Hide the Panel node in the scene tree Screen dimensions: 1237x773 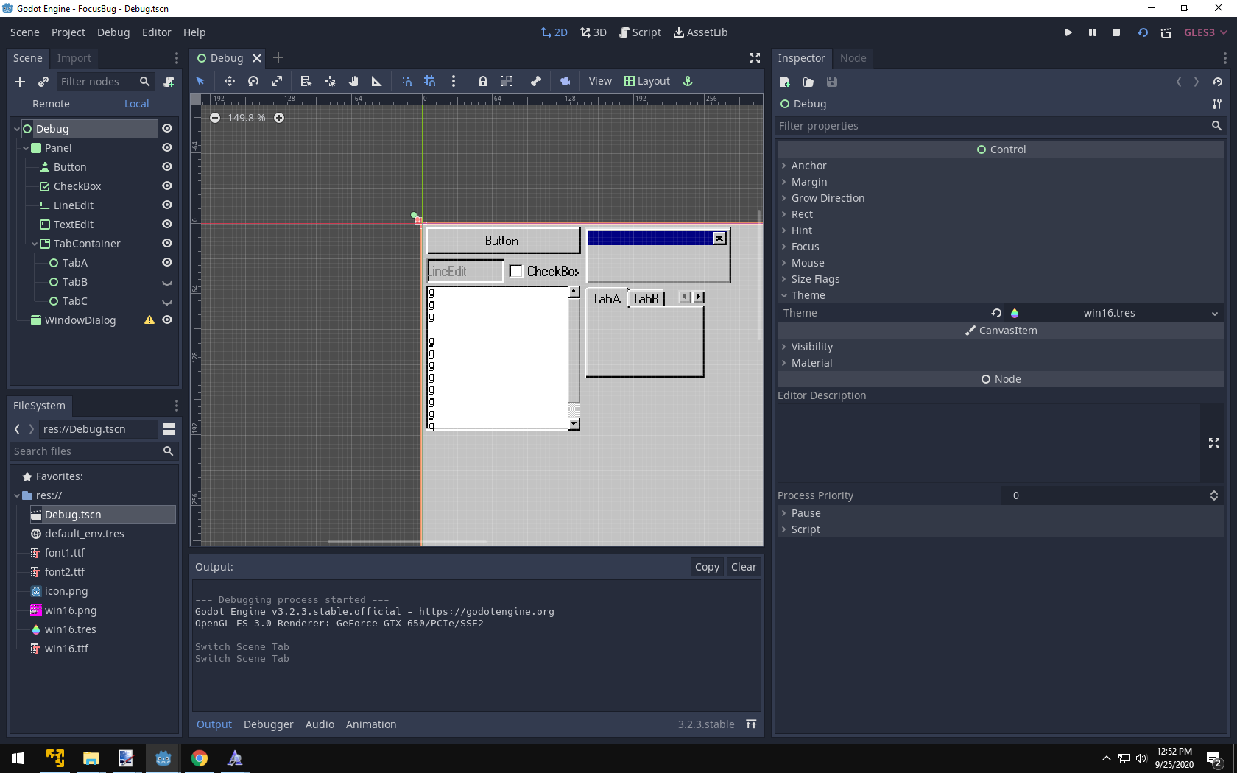pyautogui.click(x=167, y=147)
